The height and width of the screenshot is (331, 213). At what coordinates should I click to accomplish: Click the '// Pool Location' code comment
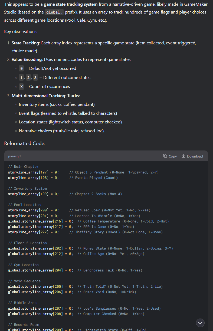tap(24, 205)
